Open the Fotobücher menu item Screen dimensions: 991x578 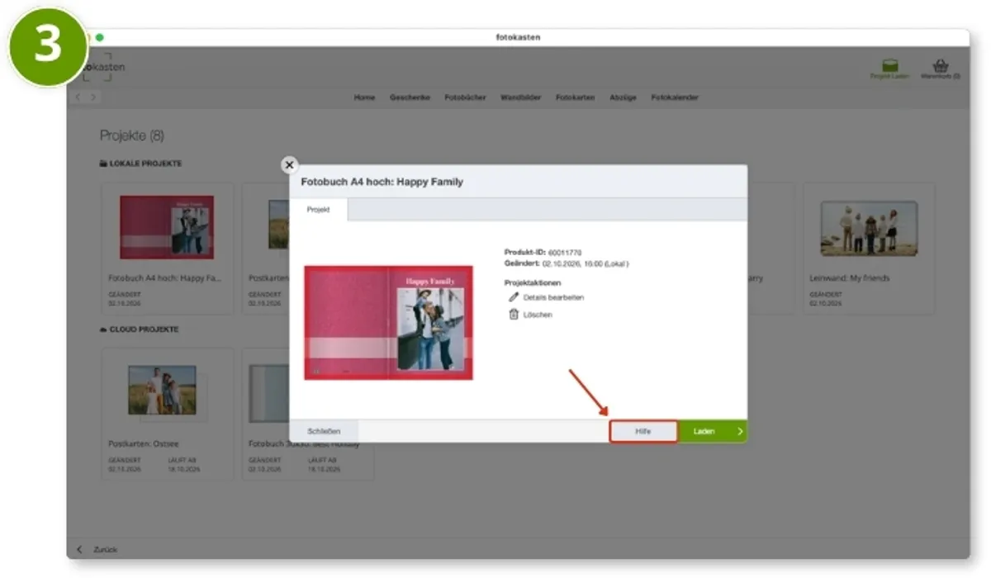[465, 97]
